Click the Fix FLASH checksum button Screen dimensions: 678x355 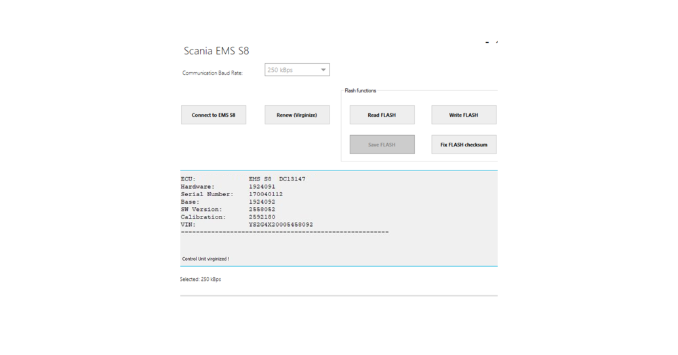click(464, 145)
